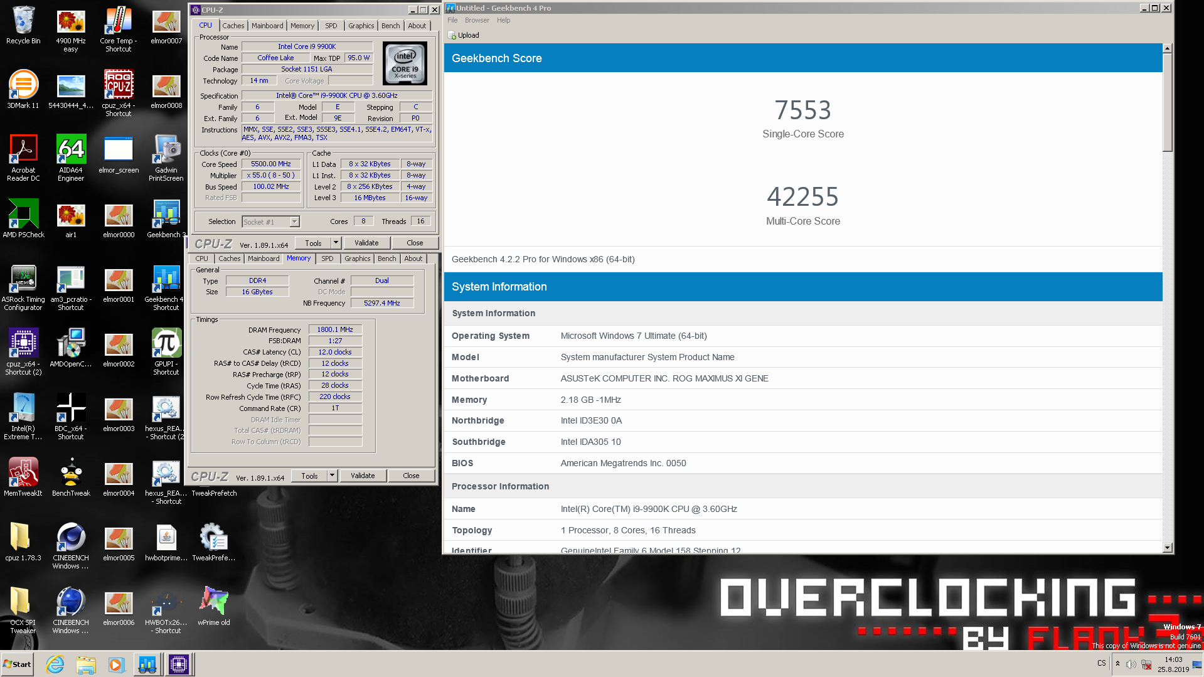
Task: Click the CS language indicator in tray
Action: pos(1102,663)
